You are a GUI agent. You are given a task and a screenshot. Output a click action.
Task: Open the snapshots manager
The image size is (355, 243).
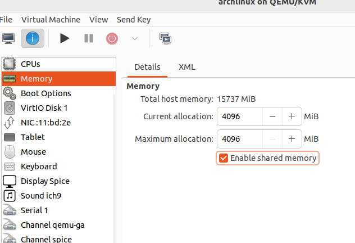click(165, 38)
